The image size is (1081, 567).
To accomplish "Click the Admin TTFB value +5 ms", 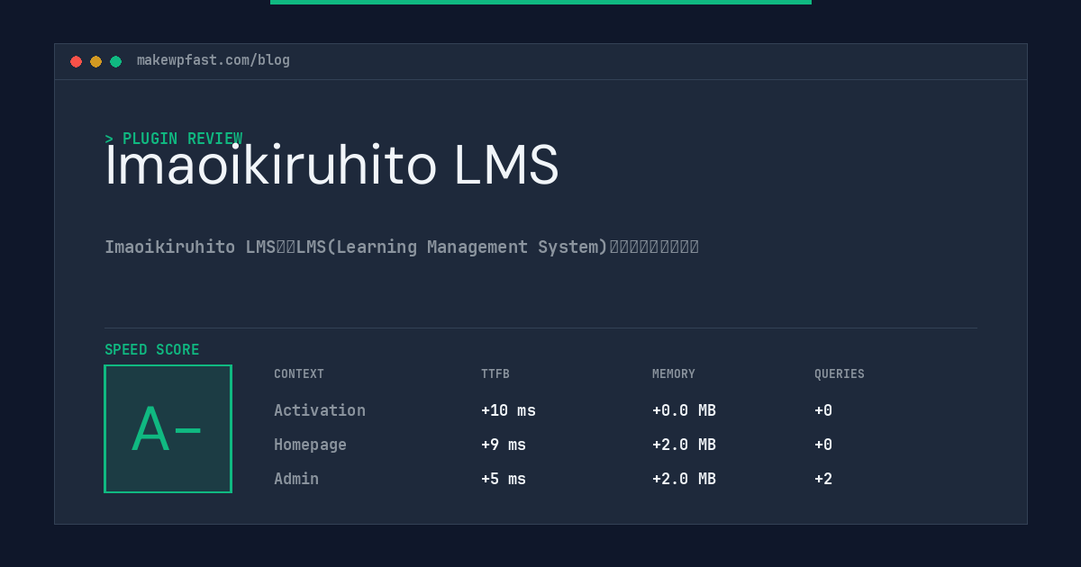I will pos(504,479).
